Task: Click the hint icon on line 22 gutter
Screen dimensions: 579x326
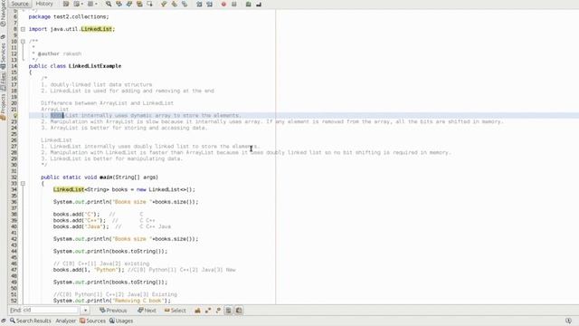Action: (14, 116)
